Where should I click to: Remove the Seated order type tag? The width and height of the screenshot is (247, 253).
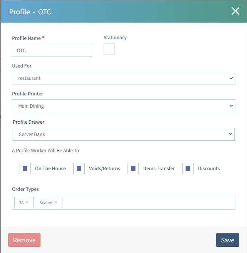point(56,202)
